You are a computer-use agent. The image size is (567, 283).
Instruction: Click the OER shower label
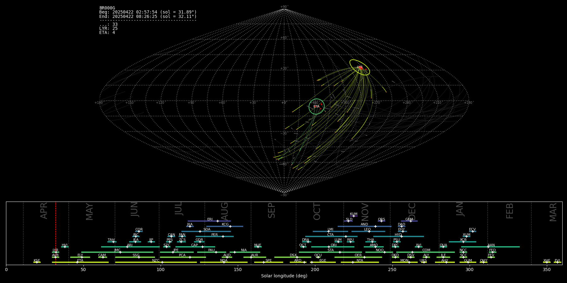click(358, 255)
